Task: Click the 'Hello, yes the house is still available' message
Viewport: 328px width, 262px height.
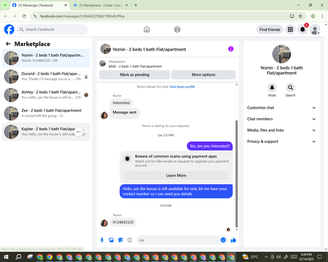Action: point(176,191)
